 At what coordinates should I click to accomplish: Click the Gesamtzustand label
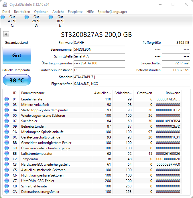(16, 43)
